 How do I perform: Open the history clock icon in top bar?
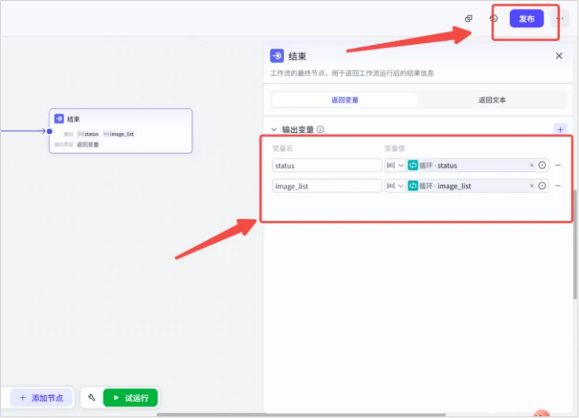coord(494,18)
